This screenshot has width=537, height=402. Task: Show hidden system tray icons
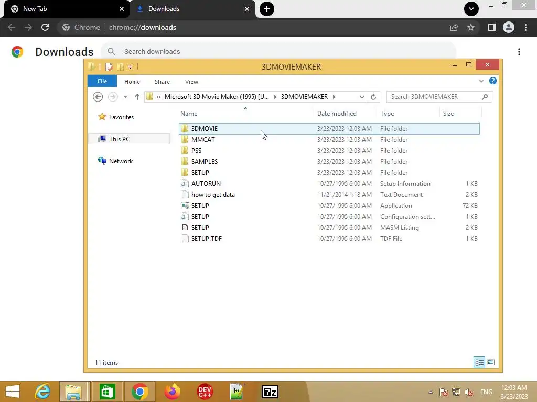click(431, 392)
